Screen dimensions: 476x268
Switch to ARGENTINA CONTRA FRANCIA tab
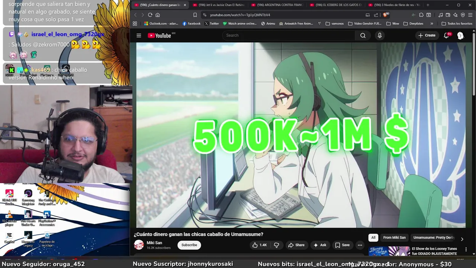click(277, 5)
